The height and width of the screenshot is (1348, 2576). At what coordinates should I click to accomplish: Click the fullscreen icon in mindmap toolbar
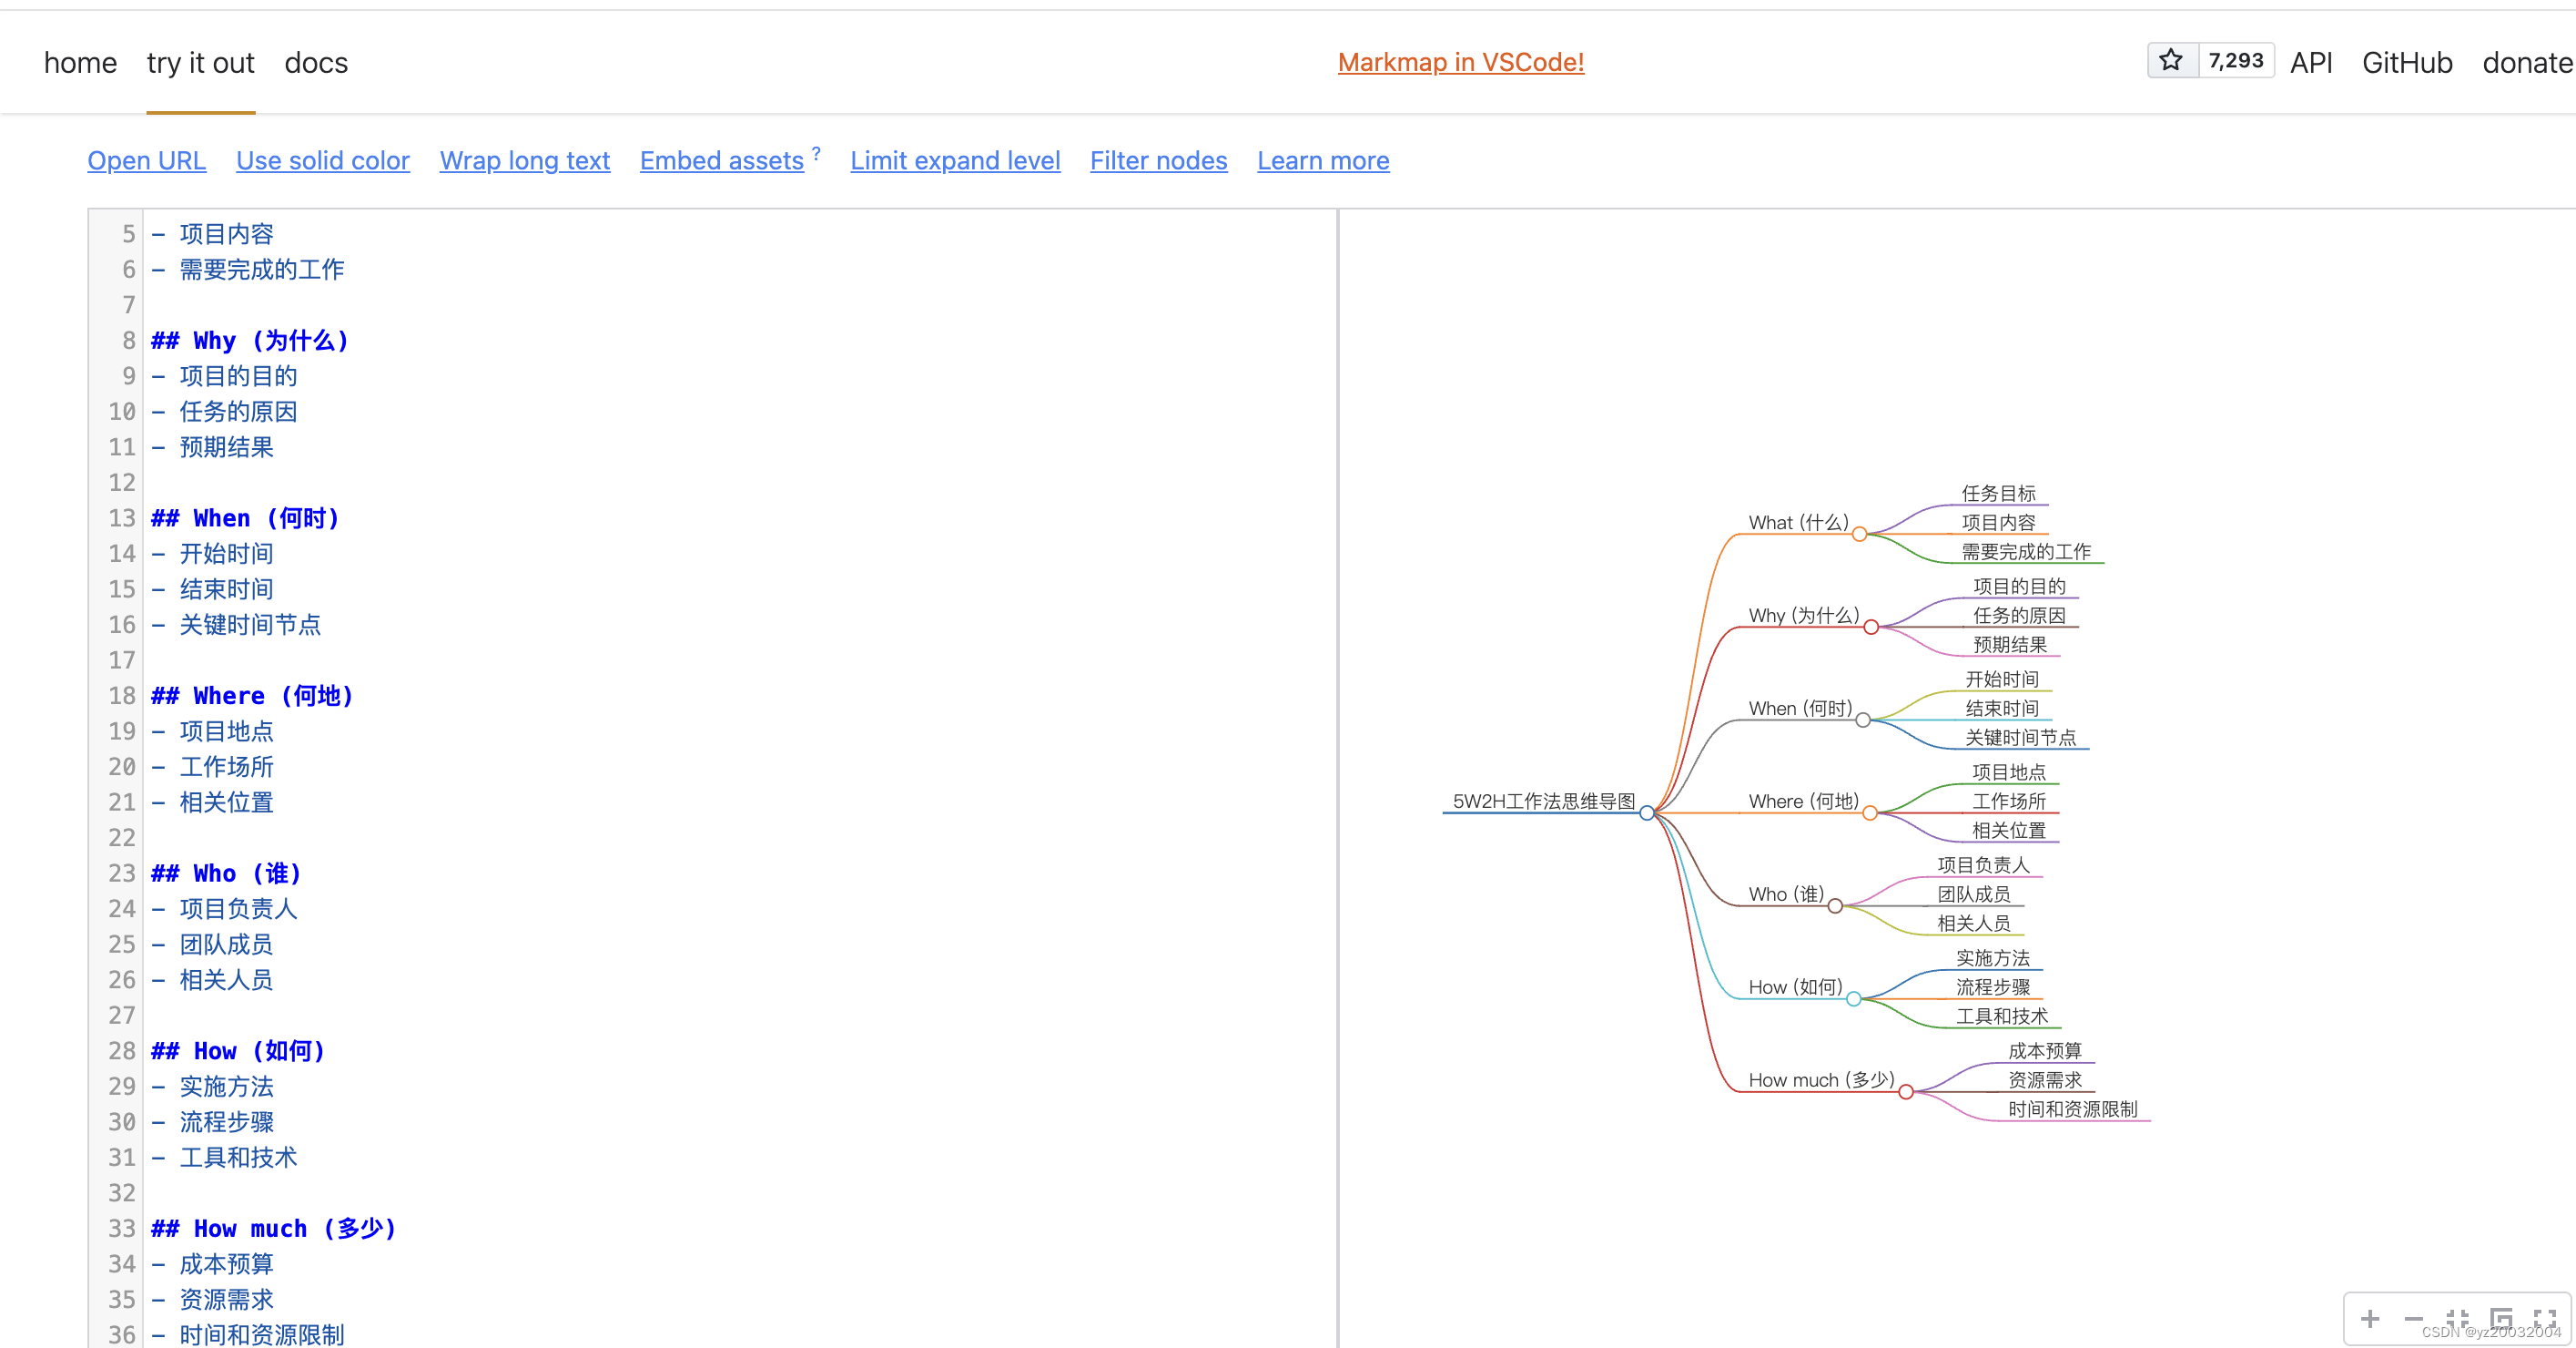[2545, 1318]
